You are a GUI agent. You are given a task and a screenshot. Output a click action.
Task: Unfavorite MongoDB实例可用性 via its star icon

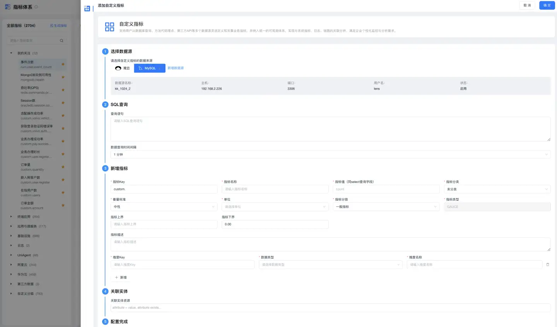click(x=63, y=77)
